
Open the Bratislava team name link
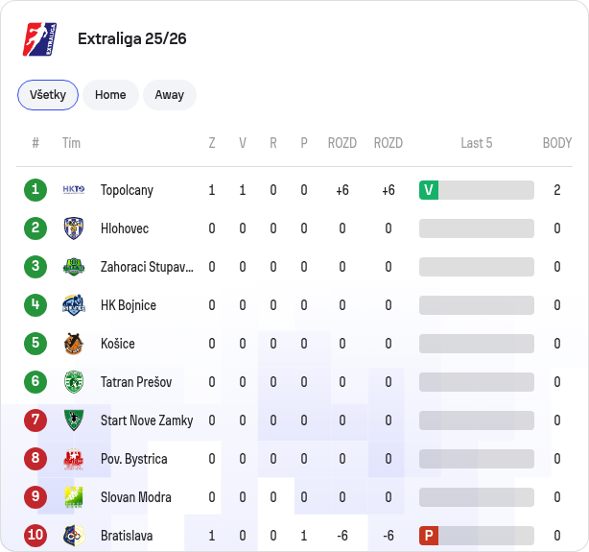pos(127,536)
